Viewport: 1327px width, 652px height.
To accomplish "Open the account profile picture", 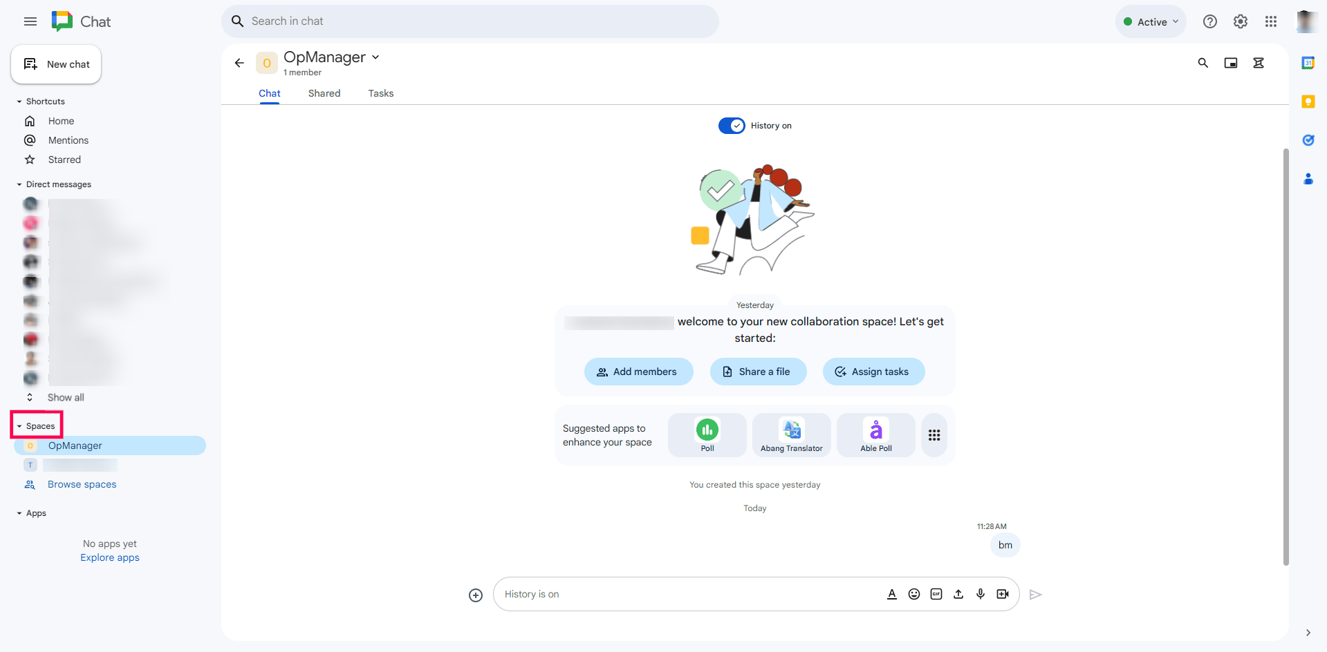I will 1306,21.
